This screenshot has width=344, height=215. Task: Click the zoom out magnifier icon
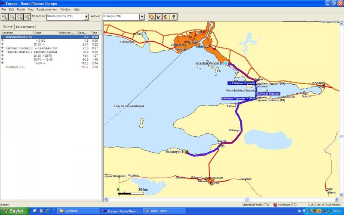[12, 17]
